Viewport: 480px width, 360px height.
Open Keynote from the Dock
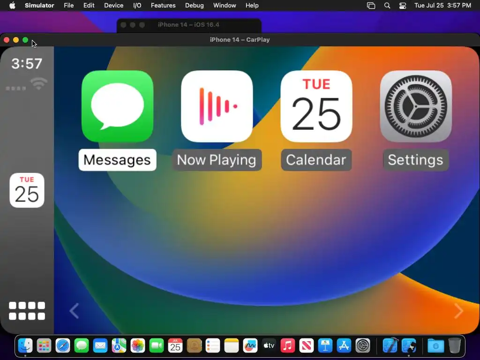325,345
